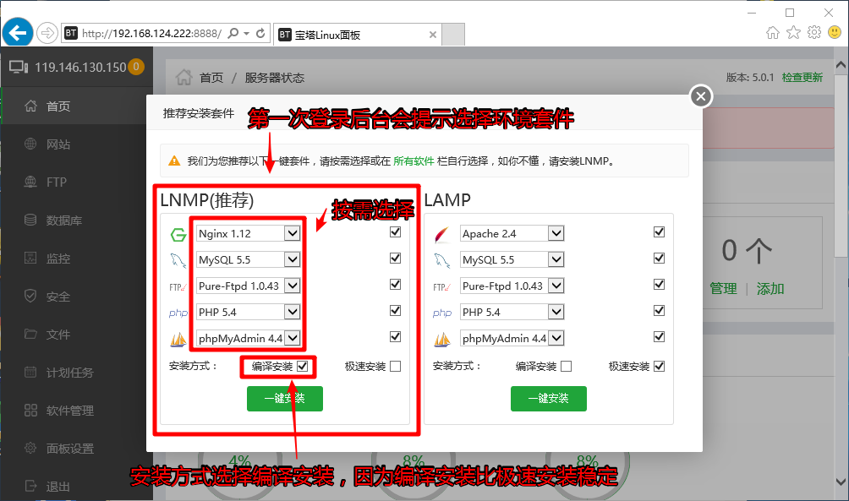Open the 网站 sidebar menu item

[58, 144]
